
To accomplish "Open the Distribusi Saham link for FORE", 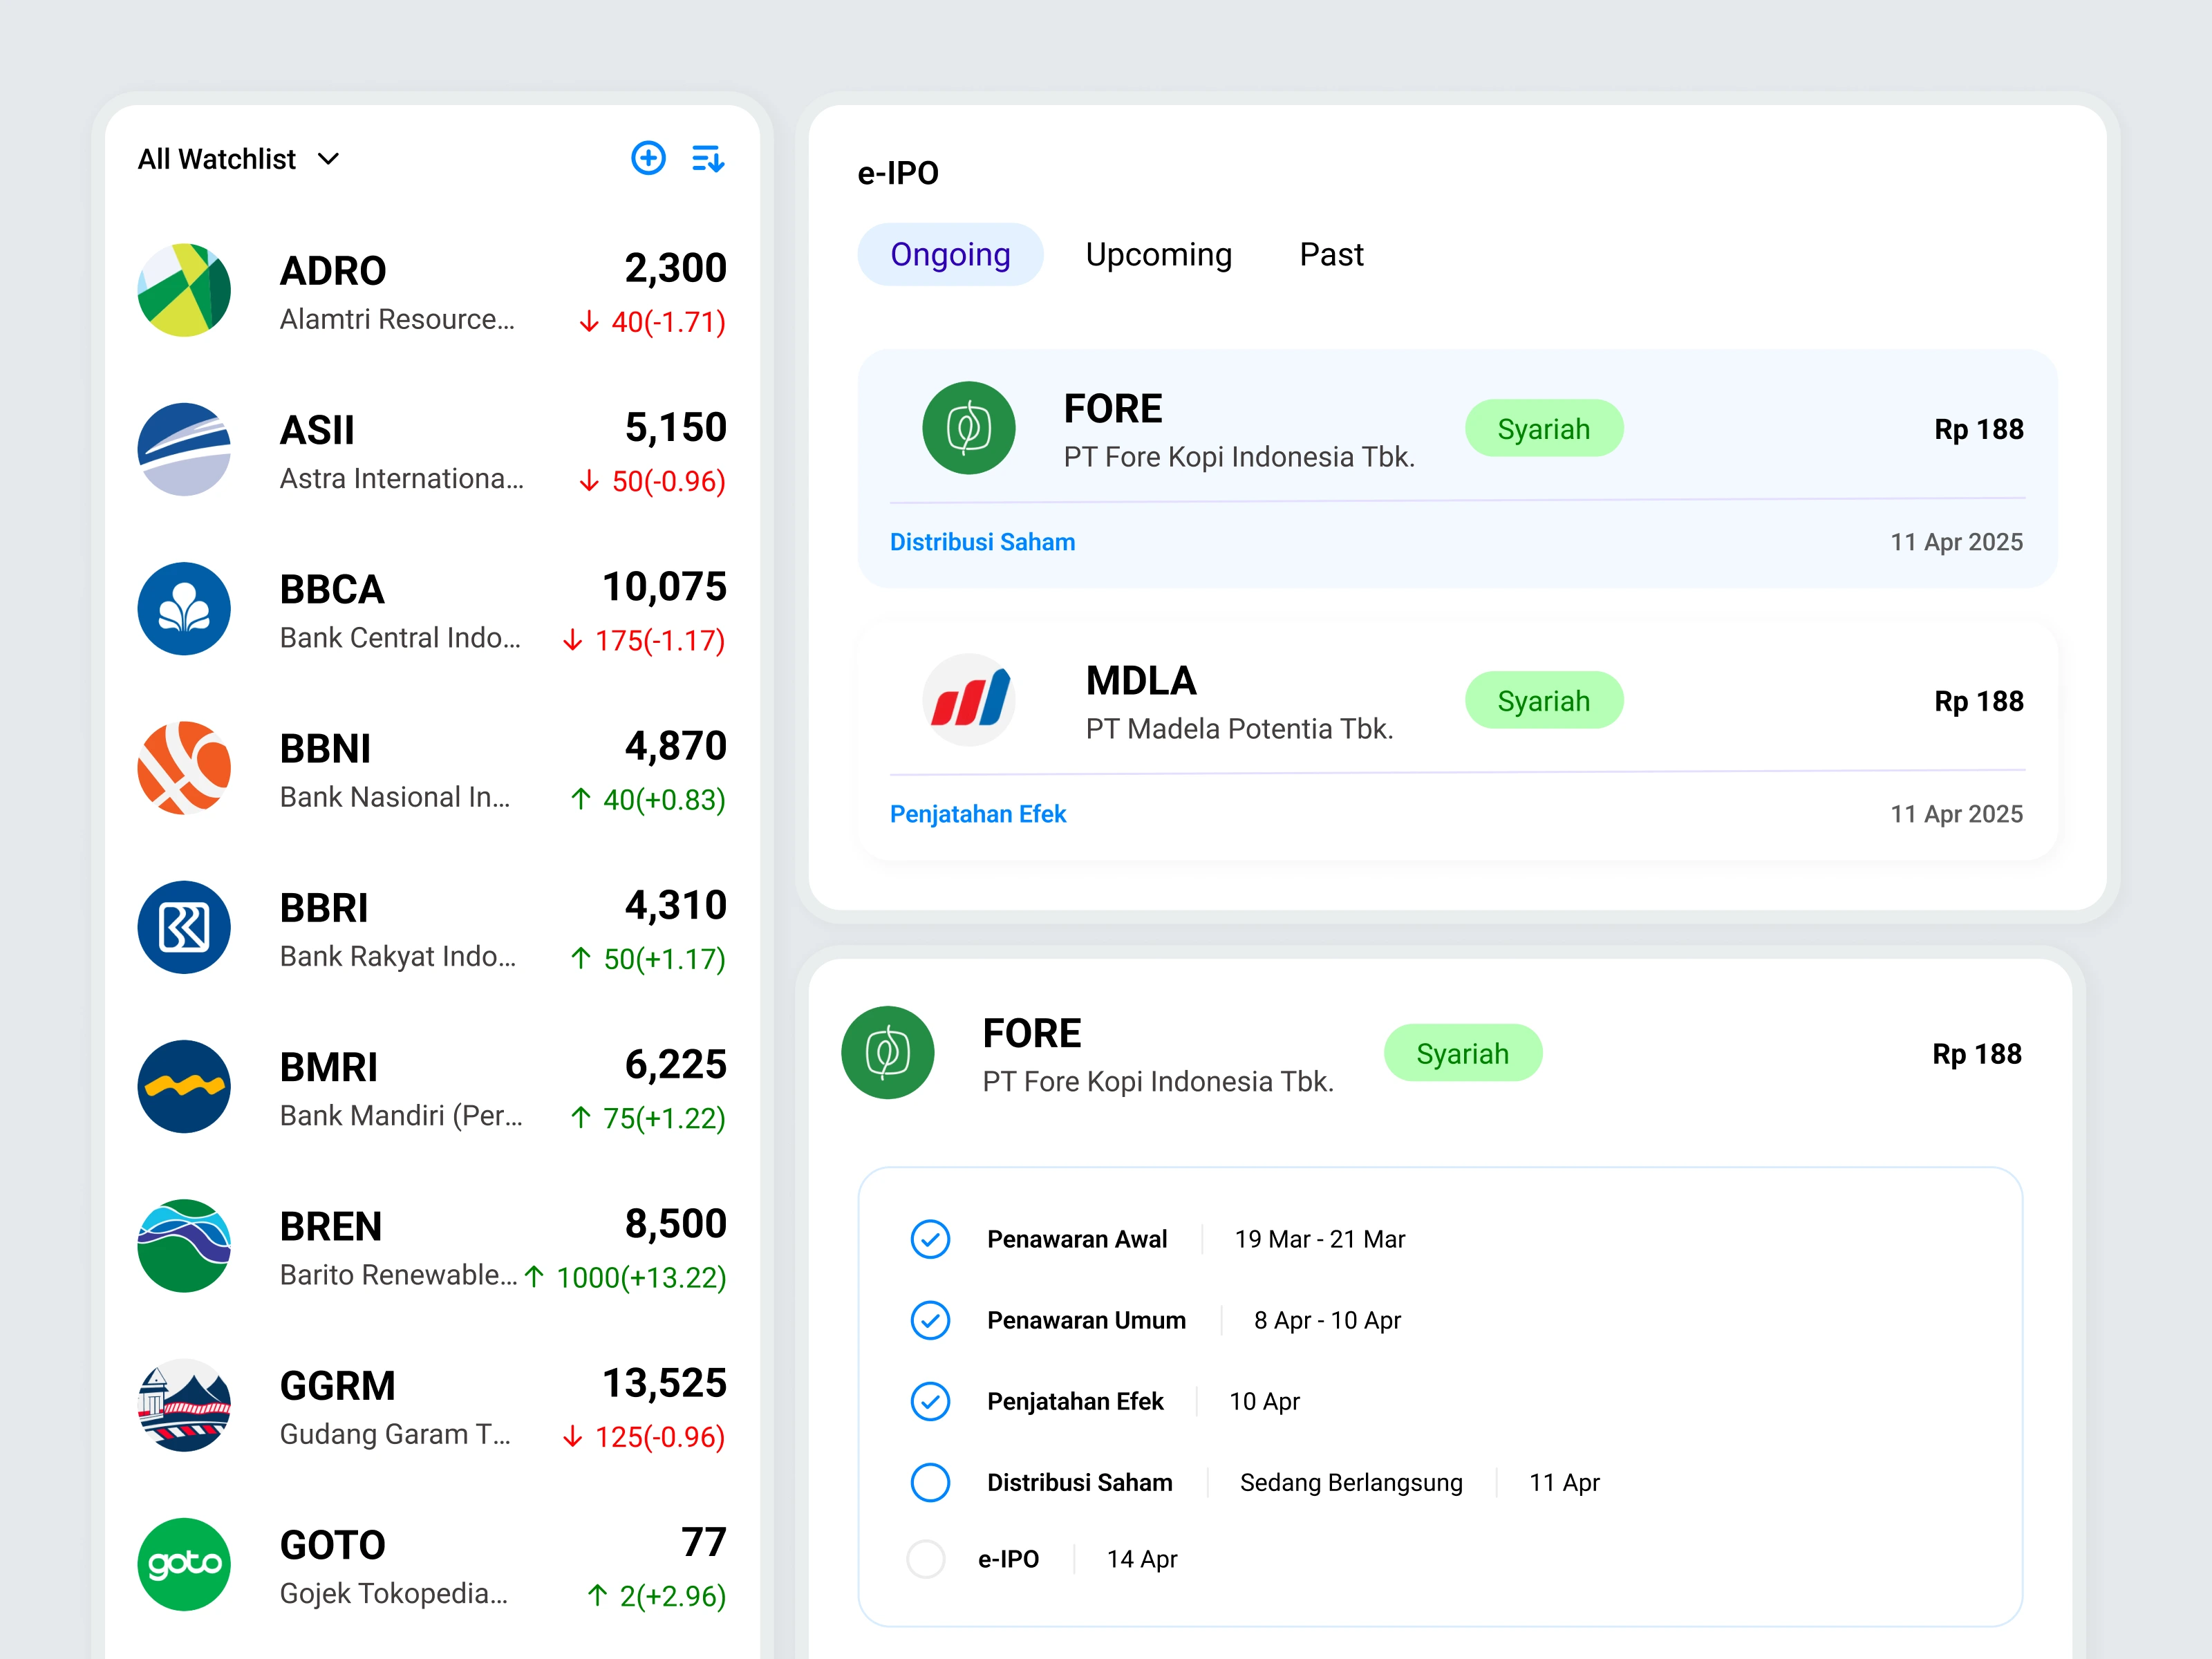I will (982, 542).
